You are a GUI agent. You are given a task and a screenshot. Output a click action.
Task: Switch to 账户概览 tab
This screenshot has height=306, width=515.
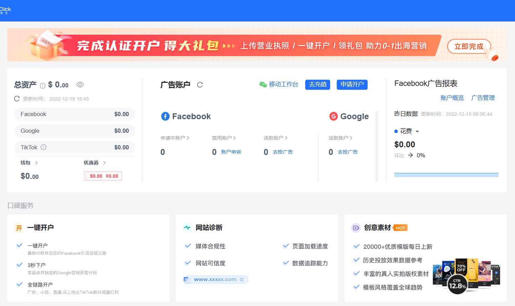pos(452,98)
